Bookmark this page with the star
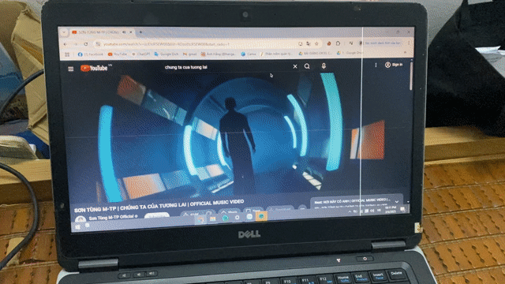This screenshot has width=505, height=284. (x=316, y=44)
